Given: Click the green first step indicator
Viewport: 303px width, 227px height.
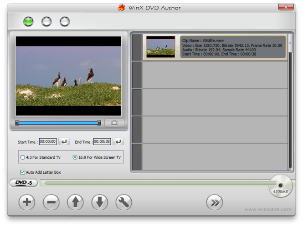Looking at the screenshot, I should pyautogui.click(x=28, y=21).
